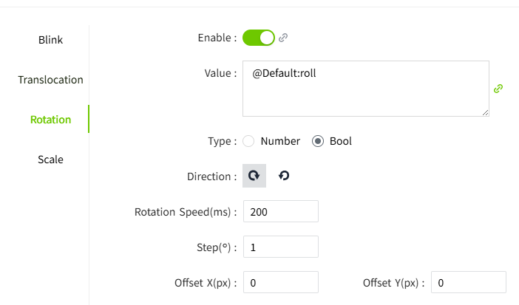This screenshot has width=519, height=305.
Task: Click the Direction label text
Action: click(x=211, y=177)
